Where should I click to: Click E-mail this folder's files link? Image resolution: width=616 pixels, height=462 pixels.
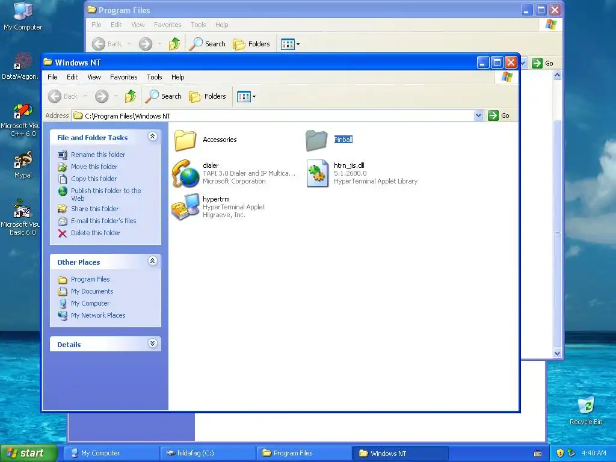103,221
